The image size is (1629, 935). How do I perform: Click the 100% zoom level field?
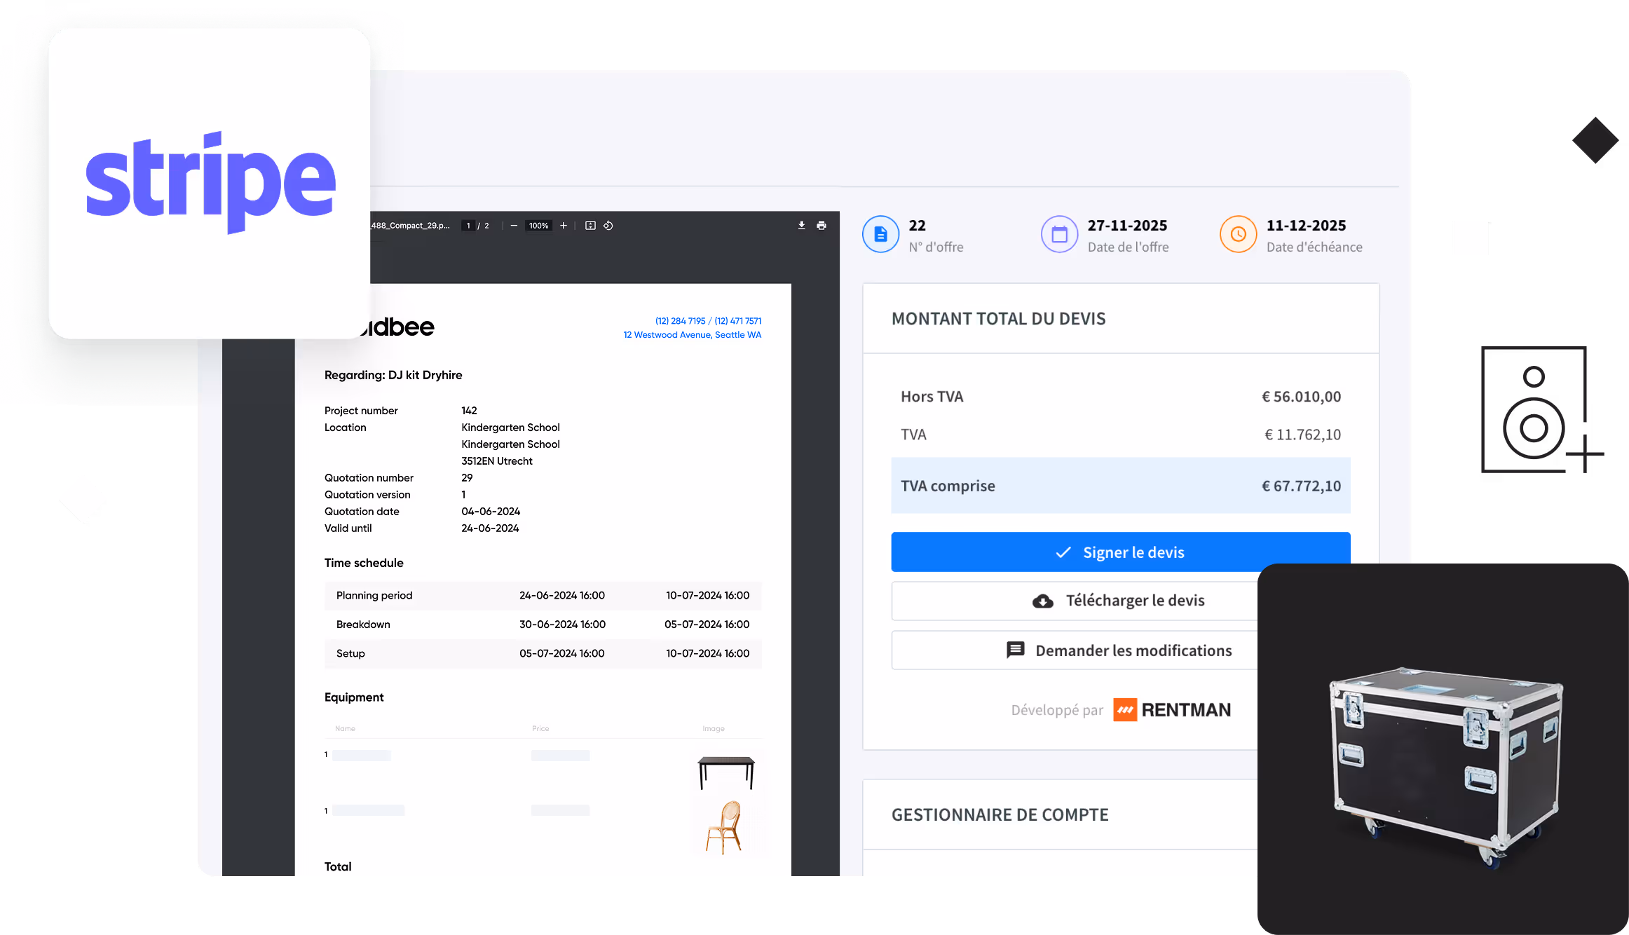(x=538, y=226)
